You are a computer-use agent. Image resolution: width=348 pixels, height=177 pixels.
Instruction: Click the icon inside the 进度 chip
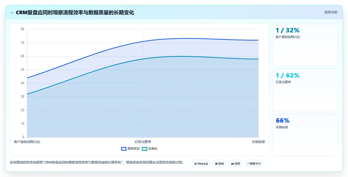232,164
